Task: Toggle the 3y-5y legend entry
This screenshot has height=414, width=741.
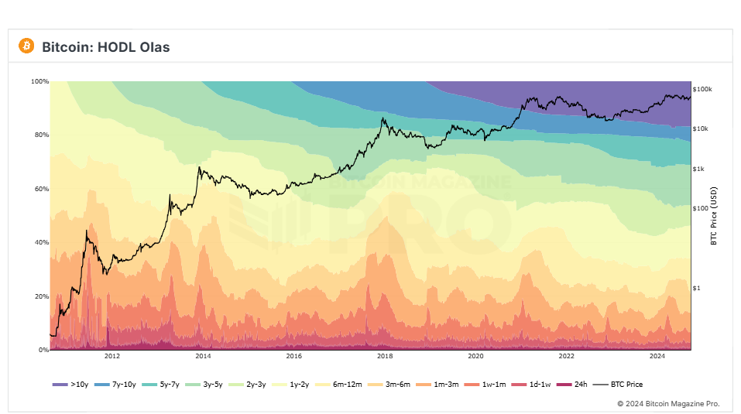Action: click(204, 385)
